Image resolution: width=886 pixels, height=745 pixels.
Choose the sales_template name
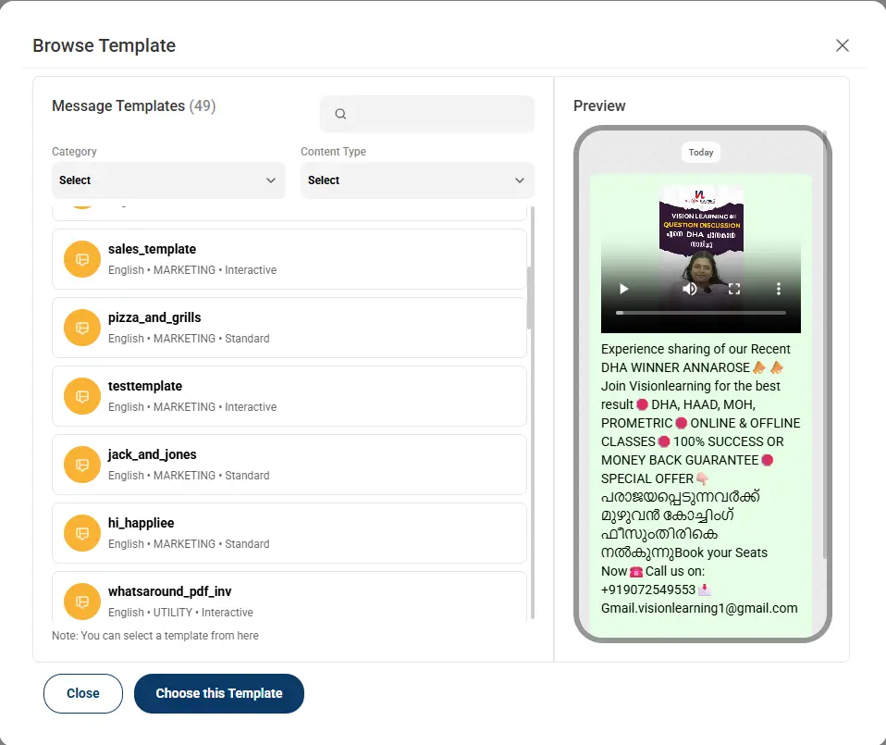tap(152, 249)
